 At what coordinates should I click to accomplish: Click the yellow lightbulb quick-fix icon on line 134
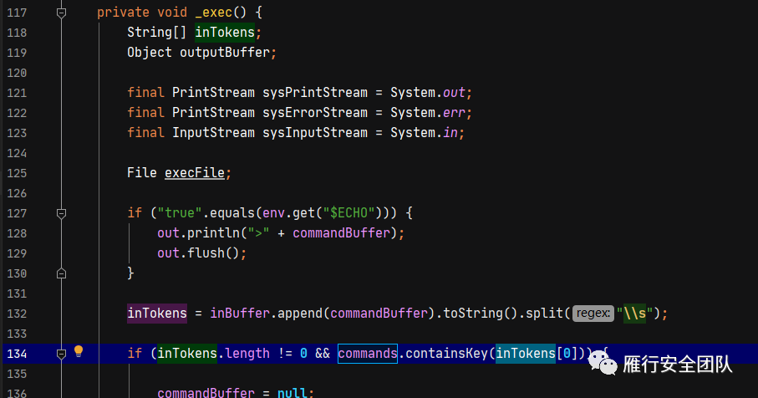(79, 351)
